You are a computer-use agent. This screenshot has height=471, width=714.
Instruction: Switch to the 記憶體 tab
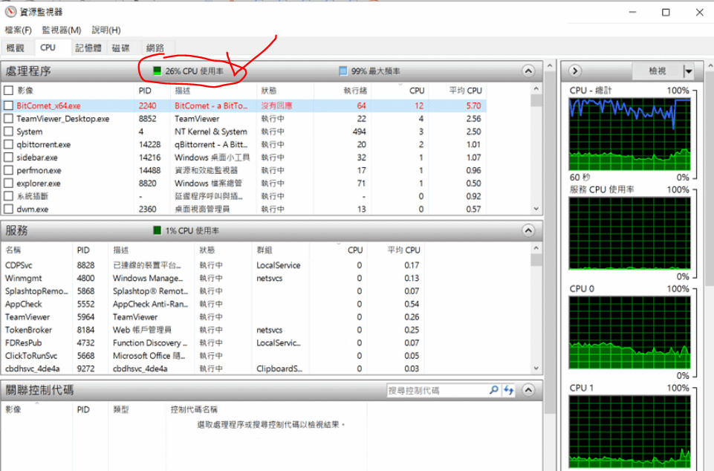(x=88, y=48)
